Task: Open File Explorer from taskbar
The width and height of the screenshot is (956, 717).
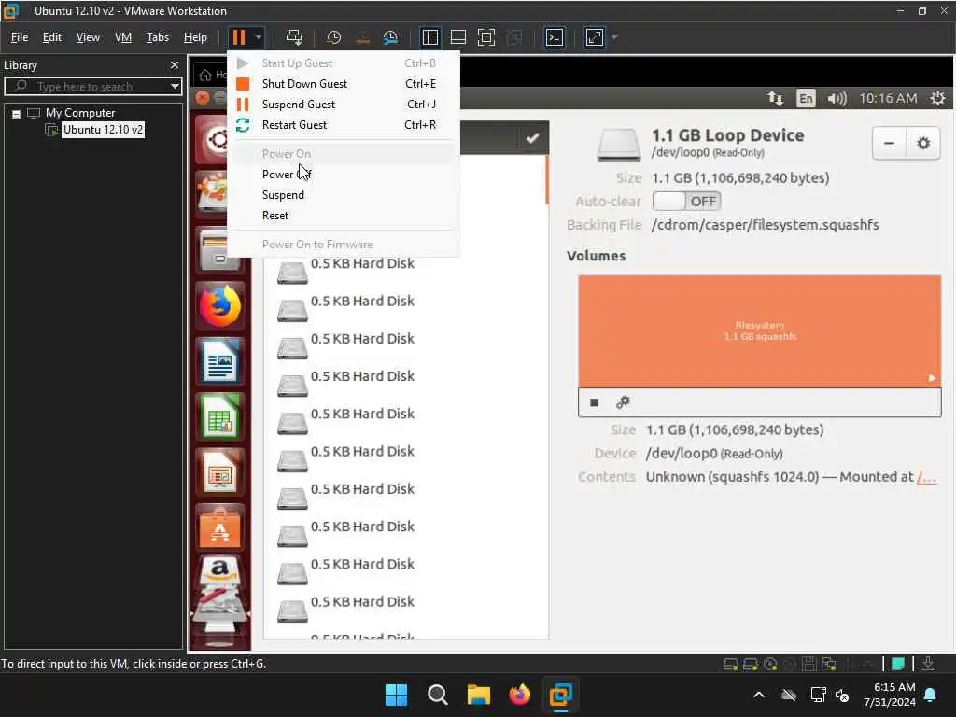Action: point(479,695)
